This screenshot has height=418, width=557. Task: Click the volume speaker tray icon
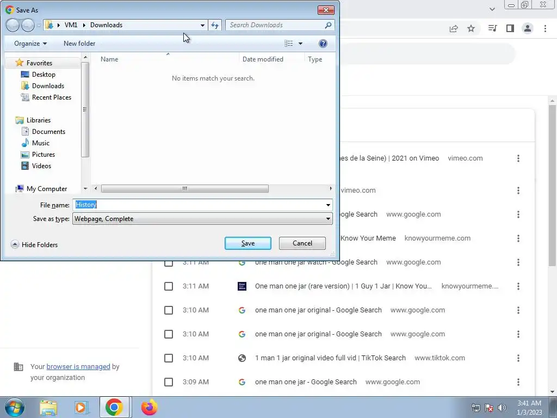pos(502,408)
